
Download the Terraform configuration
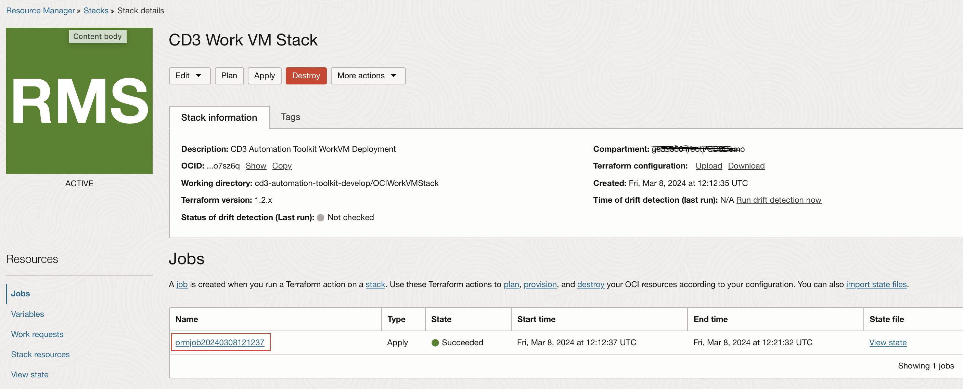point(746,166)
